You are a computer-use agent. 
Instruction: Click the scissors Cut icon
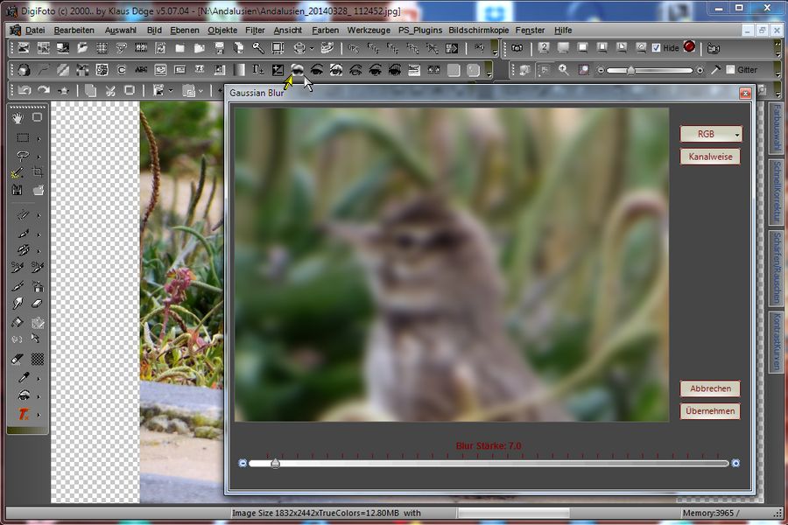pyautogui.click(x=110, y=90)
